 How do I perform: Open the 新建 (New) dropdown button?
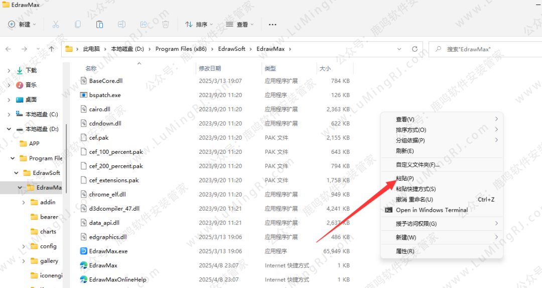(22, 24)
